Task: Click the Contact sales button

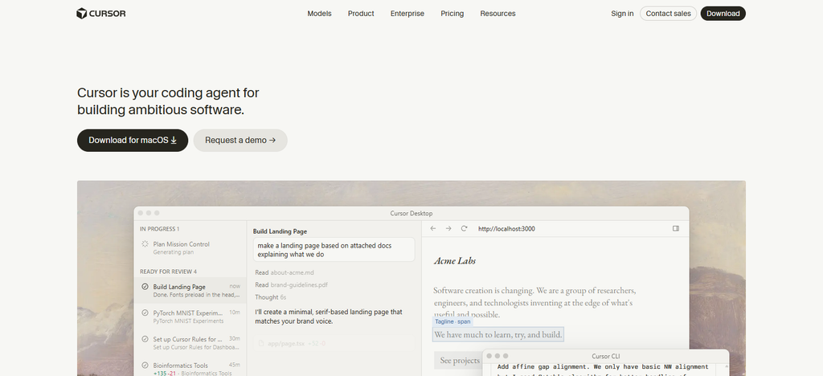Action: (x=668, y=14)
